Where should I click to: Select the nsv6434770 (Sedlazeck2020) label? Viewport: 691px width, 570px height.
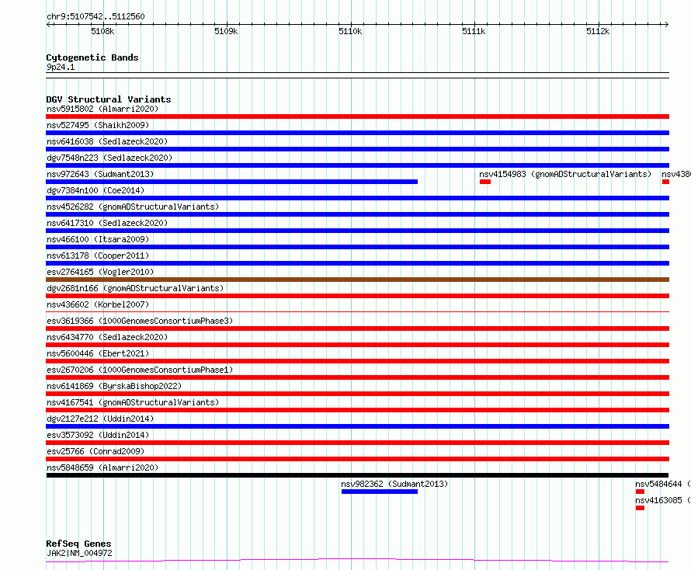point(107,337)
